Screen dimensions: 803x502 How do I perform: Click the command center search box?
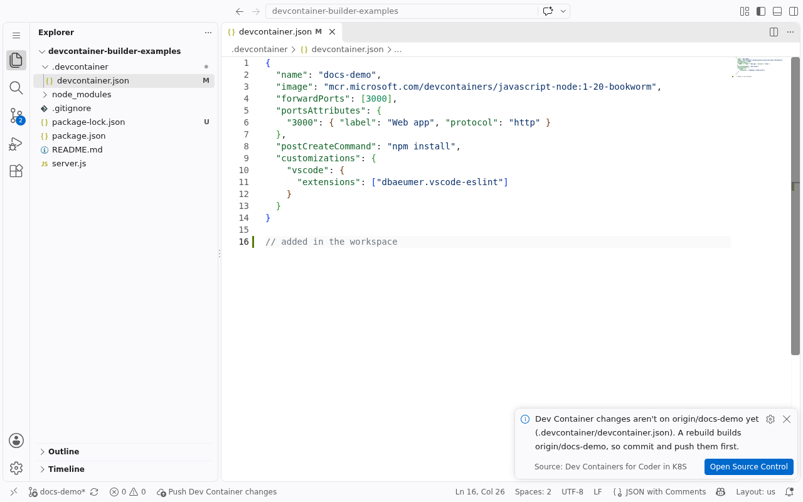point(401,11)
